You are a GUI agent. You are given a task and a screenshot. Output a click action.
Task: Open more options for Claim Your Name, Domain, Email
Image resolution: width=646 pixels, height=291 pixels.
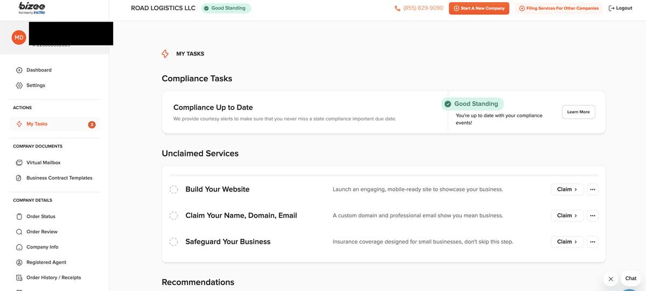coord(592,216)
